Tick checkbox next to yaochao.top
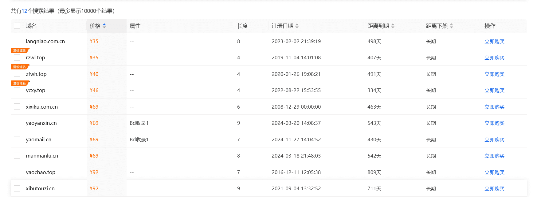Screen dimensions: 533x197 (17, 172)
